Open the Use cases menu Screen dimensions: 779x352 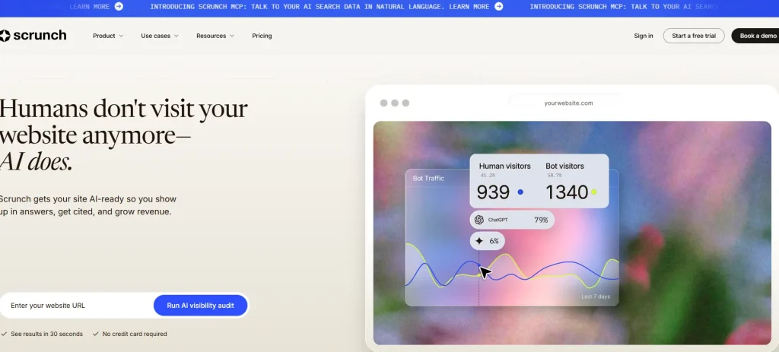(160, 36)
